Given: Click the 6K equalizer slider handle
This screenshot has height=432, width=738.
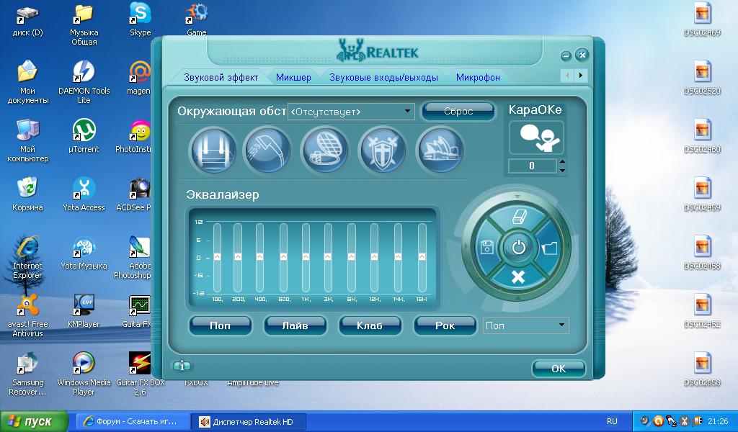Looking at the screenshot, I should pos(351,256).
